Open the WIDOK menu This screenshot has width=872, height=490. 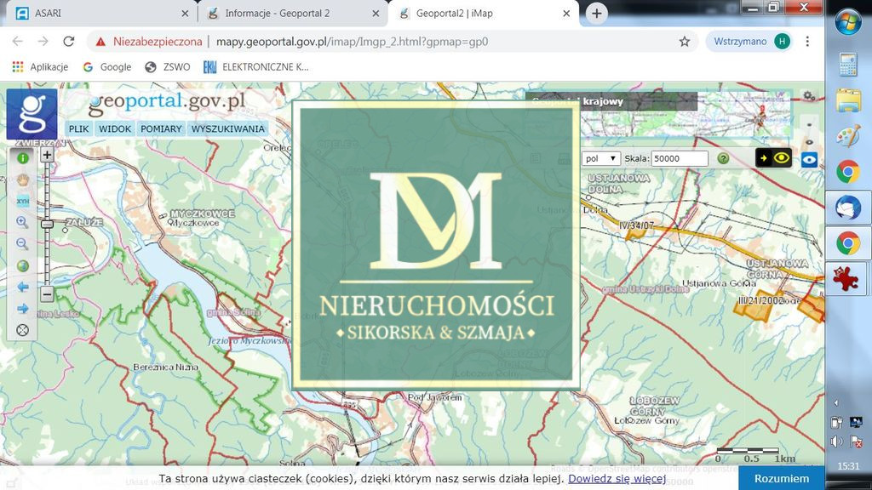115,129
